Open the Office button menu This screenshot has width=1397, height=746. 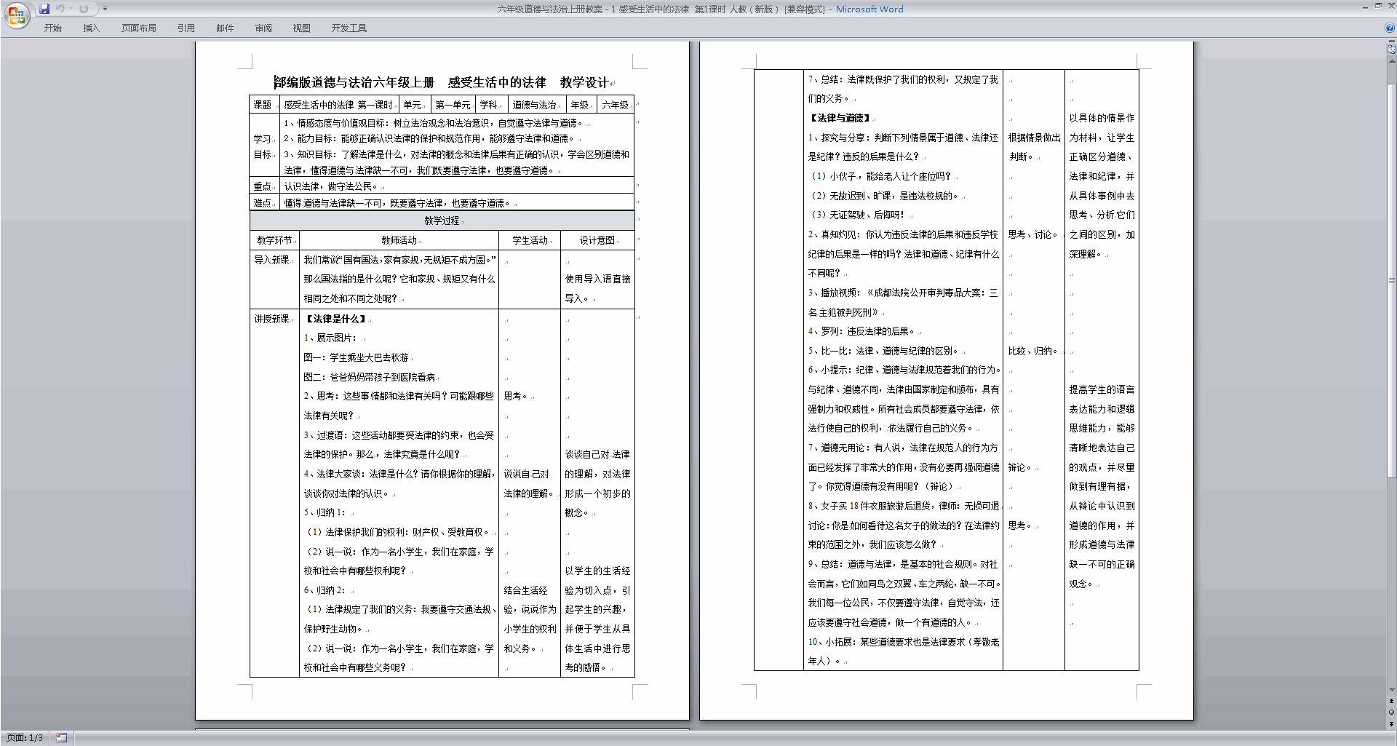click(16, 15)
